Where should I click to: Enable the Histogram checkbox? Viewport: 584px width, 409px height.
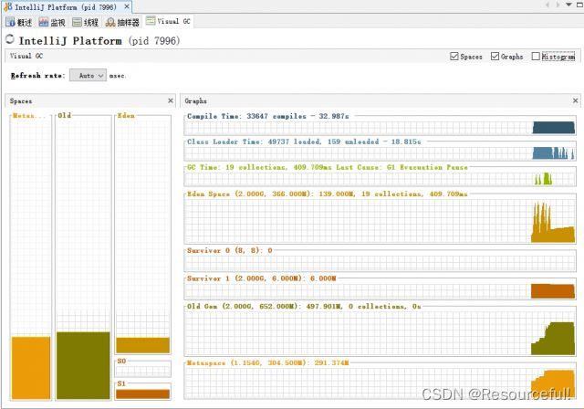pos(536,57)
